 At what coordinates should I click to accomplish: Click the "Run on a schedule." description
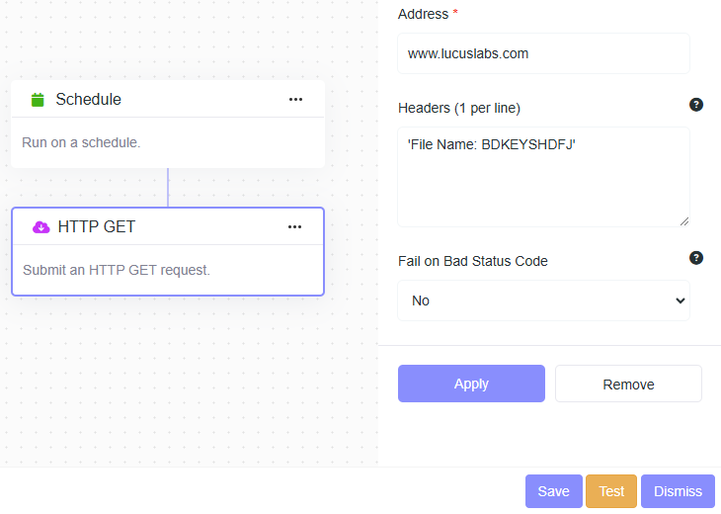pyautogui.click(x=81, y=142)
